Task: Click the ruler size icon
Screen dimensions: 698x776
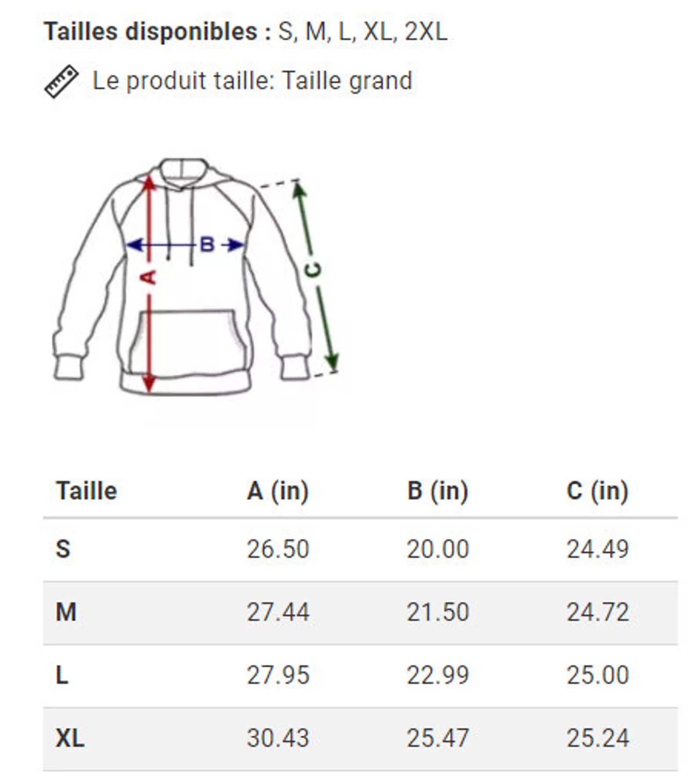Action: point(61,81)
